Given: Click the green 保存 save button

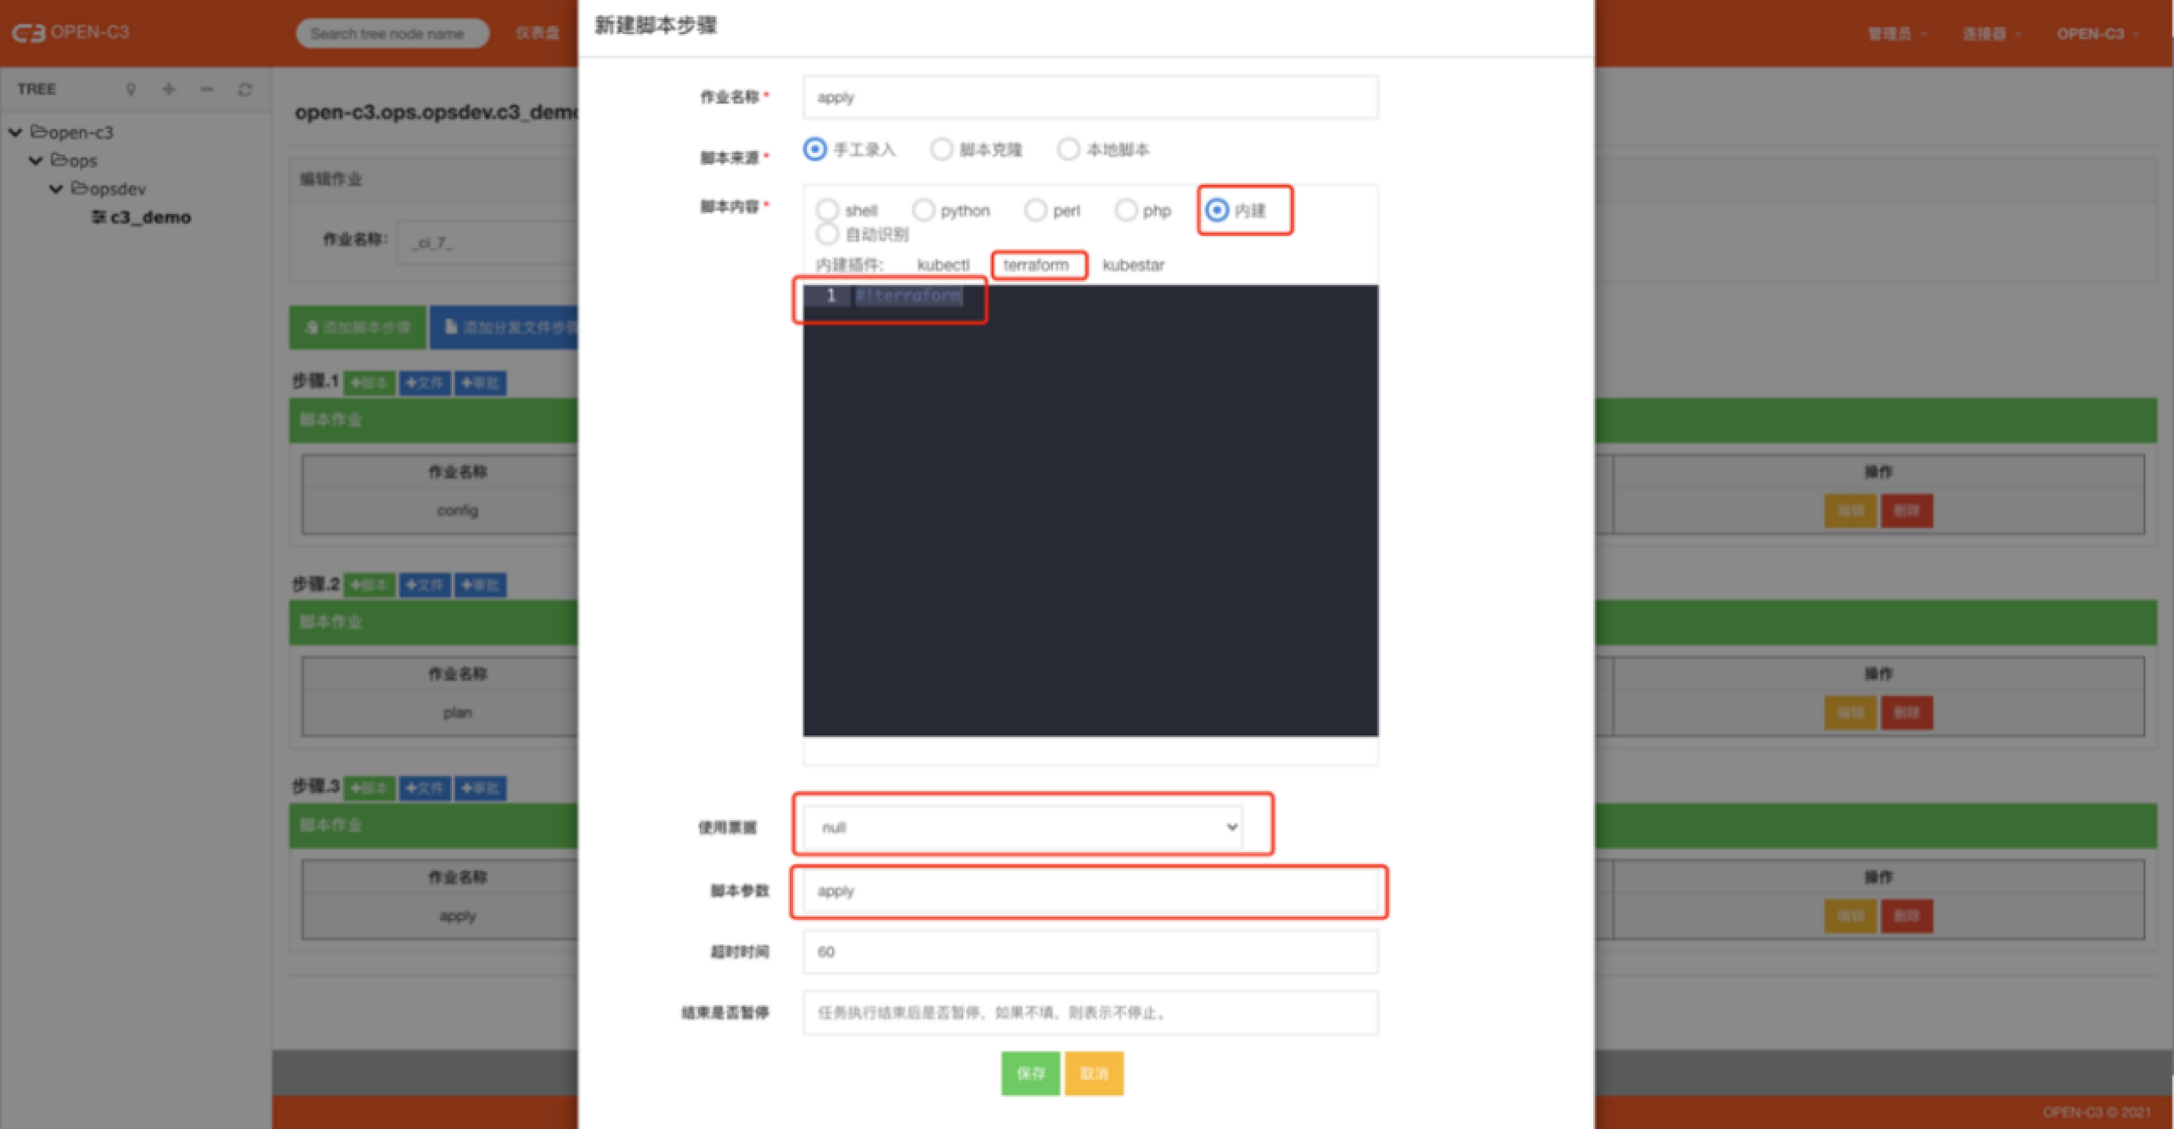Looking at the screenshot, I should 1030,1073.
